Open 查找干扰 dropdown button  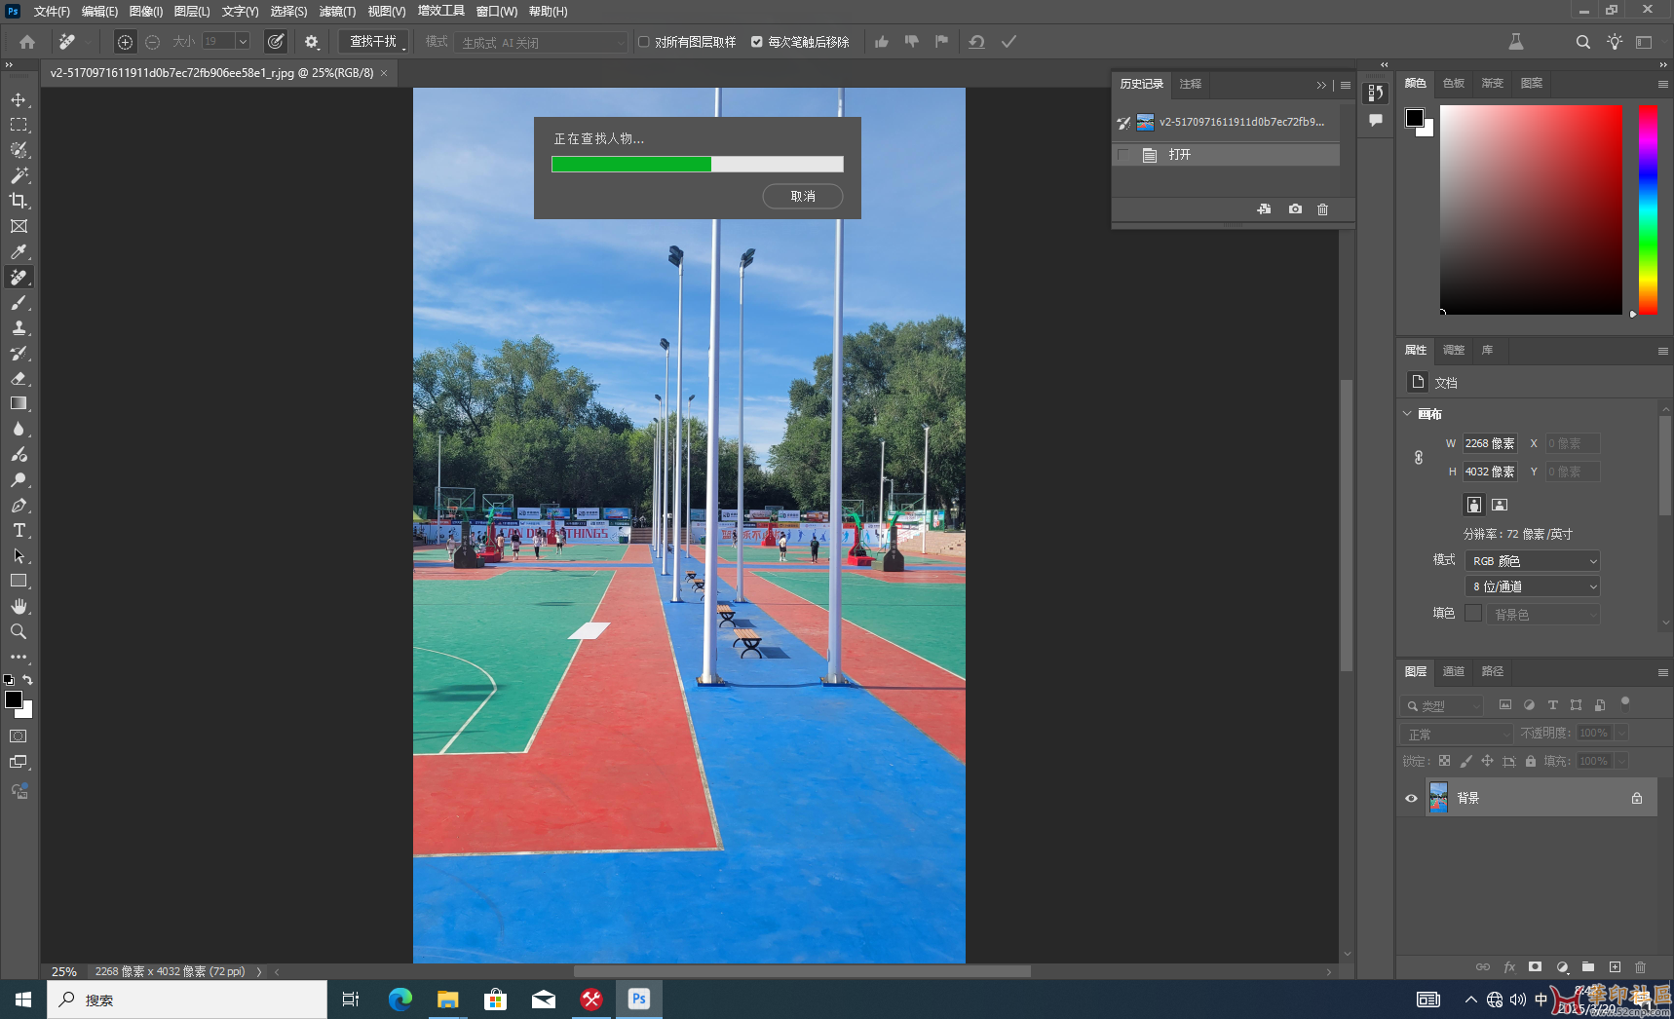[x=373, y=42]
